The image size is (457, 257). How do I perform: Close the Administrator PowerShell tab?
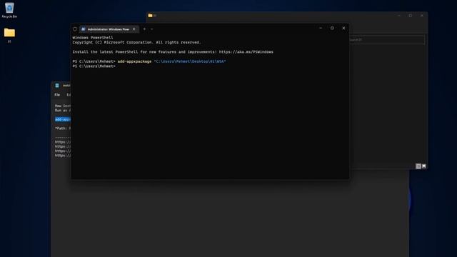134,29
